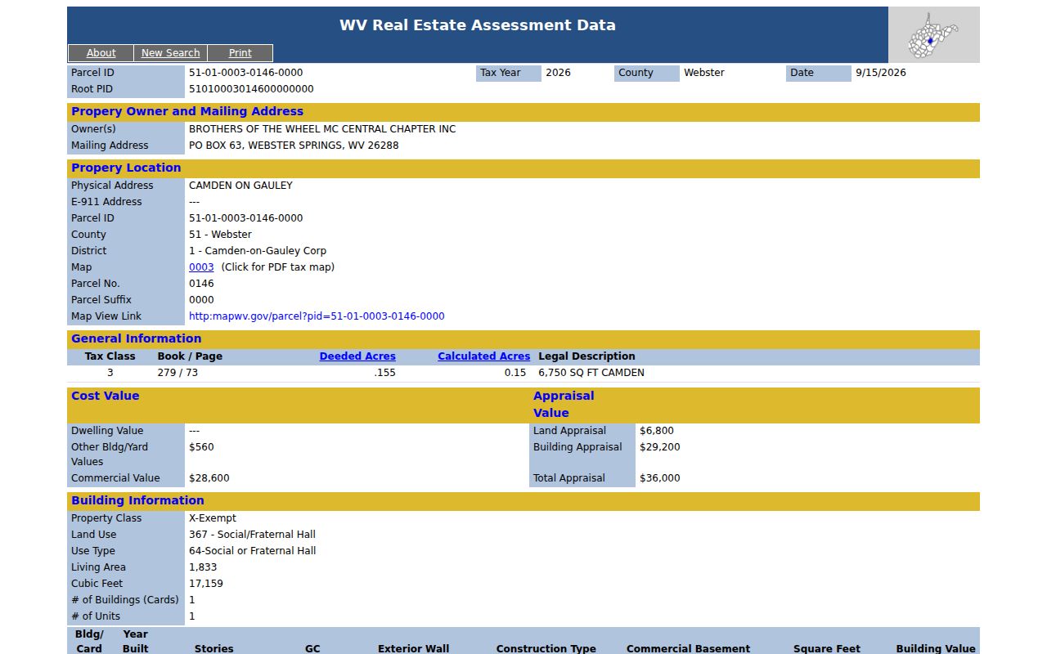Click district value 1 - Camden-on-Gauley Corp
Screen dimensions: 1047x654
(x=258, y=251)
